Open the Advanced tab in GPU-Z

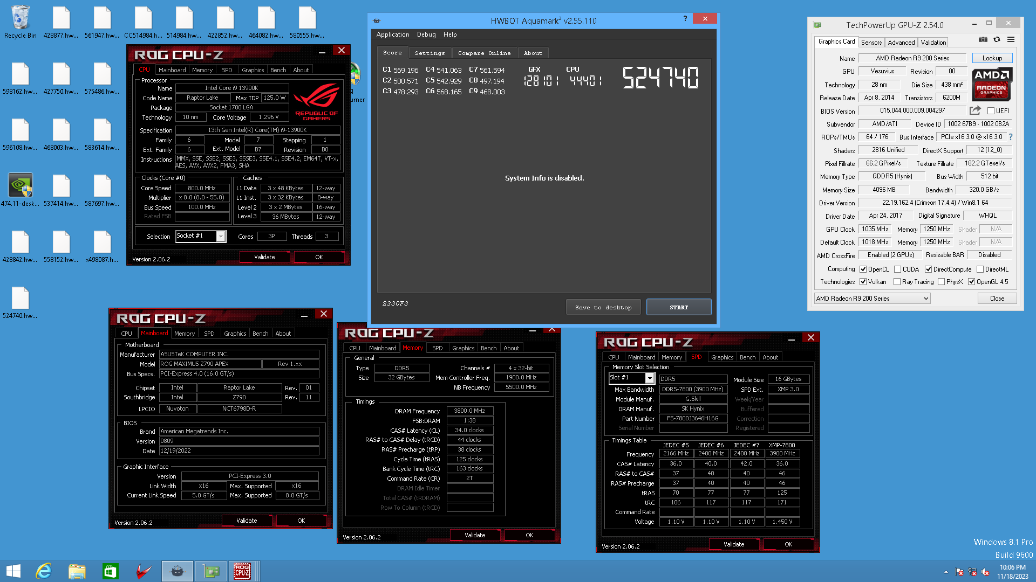click(x=901, y=42)
